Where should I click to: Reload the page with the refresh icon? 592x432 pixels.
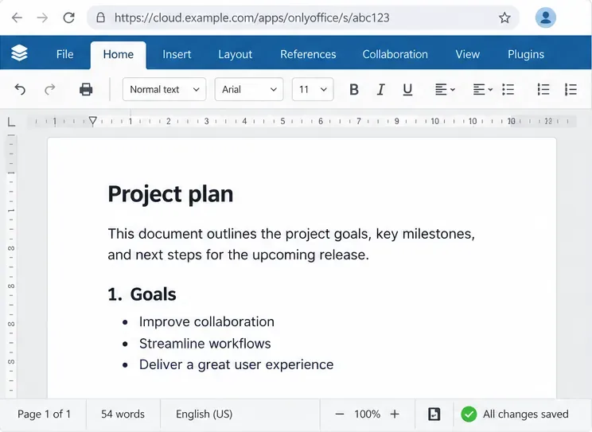pyautogui.click(x=68, y=18)
